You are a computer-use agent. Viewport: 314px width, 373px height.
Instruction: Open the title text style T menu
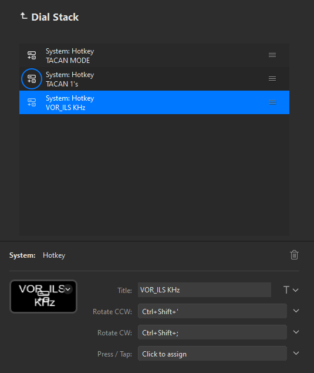291,290
